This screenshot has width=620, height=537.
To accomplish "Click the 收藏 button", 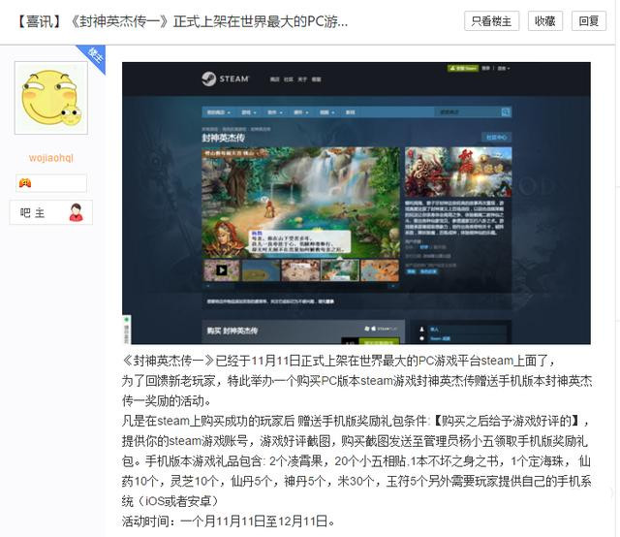I will (544, 21).
